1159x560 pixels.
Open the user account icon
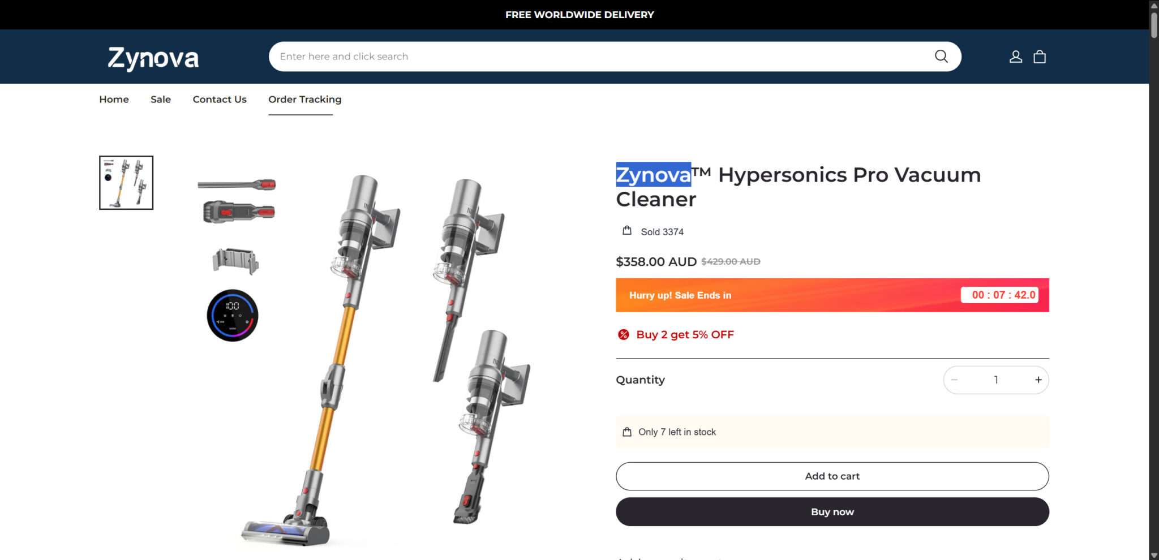click(x=1015, y=57)
